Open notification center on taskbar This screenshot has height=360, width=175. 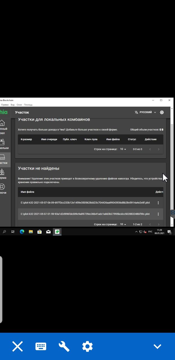click(x=169, y=232)
